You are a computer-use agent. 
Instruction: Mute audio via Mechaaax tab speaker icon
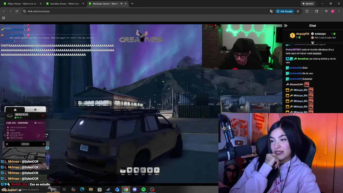coord(121,4)
